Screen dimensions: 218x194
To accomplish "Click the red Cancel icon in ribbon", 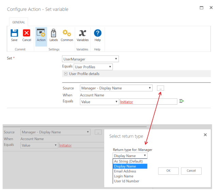I will (27, 33).
